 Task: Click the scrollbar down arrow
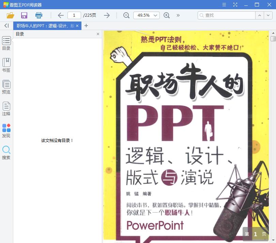click(x=273, y=240)
